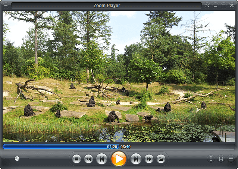238x169 pixels.
Task: Click the 04:20 / 08:40 time display
Action: [x=119, y=147]
